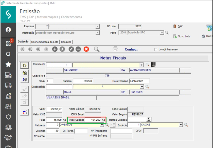Click the Série input field

50,81
